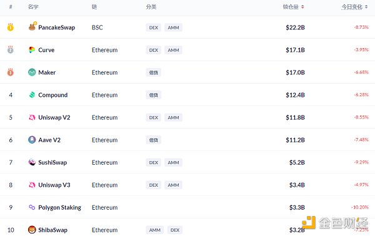This screenshot has width=375, height=236.
Task: Click the Polygon Staking logo icon
Action: pyautogui.click(x=32, y=207)
